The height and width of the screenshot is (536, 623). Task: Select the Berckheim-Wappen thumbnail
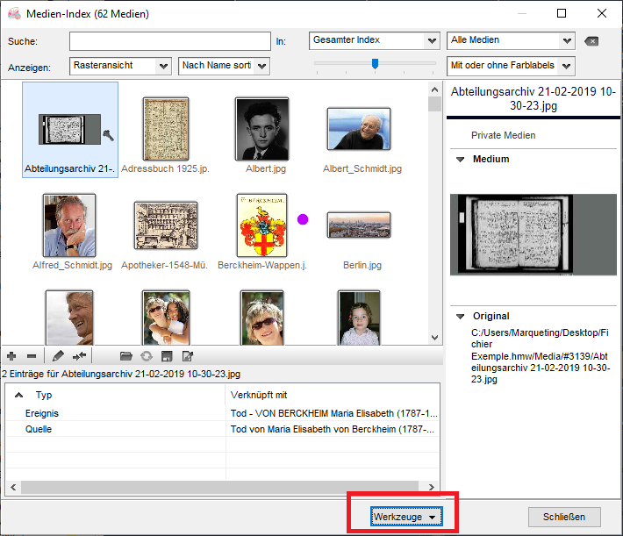tap(261, 225)
